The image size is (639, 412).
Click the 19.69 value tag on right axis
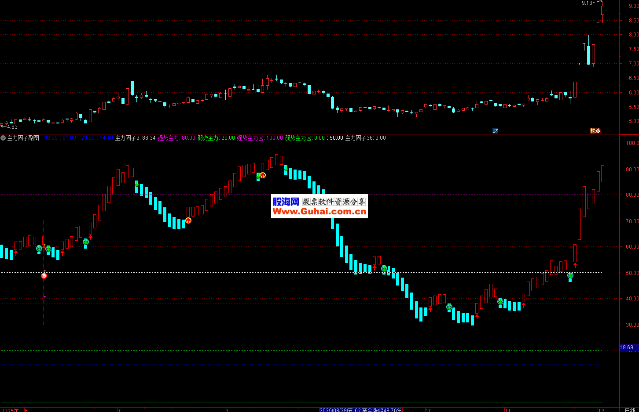point(627,347)
